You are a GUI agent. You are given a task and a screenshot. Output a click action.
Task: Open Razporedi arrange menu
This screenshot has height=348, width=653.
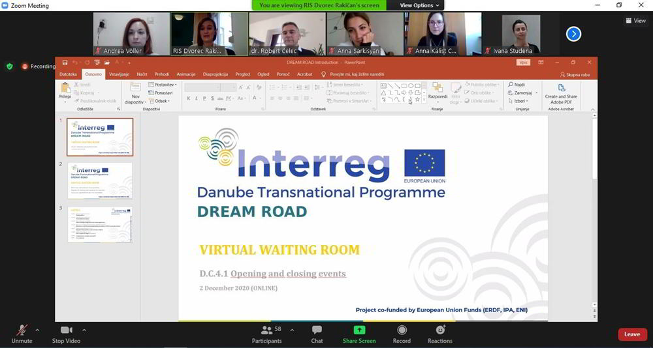[x=438, y=93]
